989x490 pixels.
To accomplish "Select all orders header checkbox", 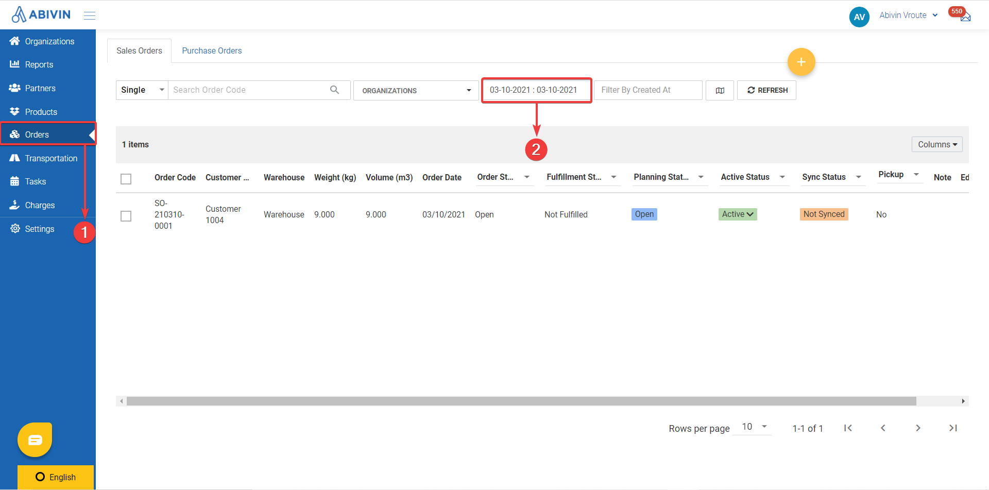I will point(126,179).
